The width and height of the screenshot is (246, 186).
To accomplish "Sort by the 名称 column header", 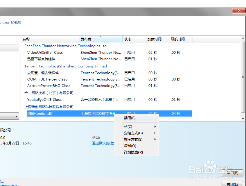I will (x=50, y=39).
